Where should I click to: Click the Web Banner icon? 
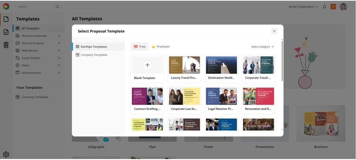(17, 51)
